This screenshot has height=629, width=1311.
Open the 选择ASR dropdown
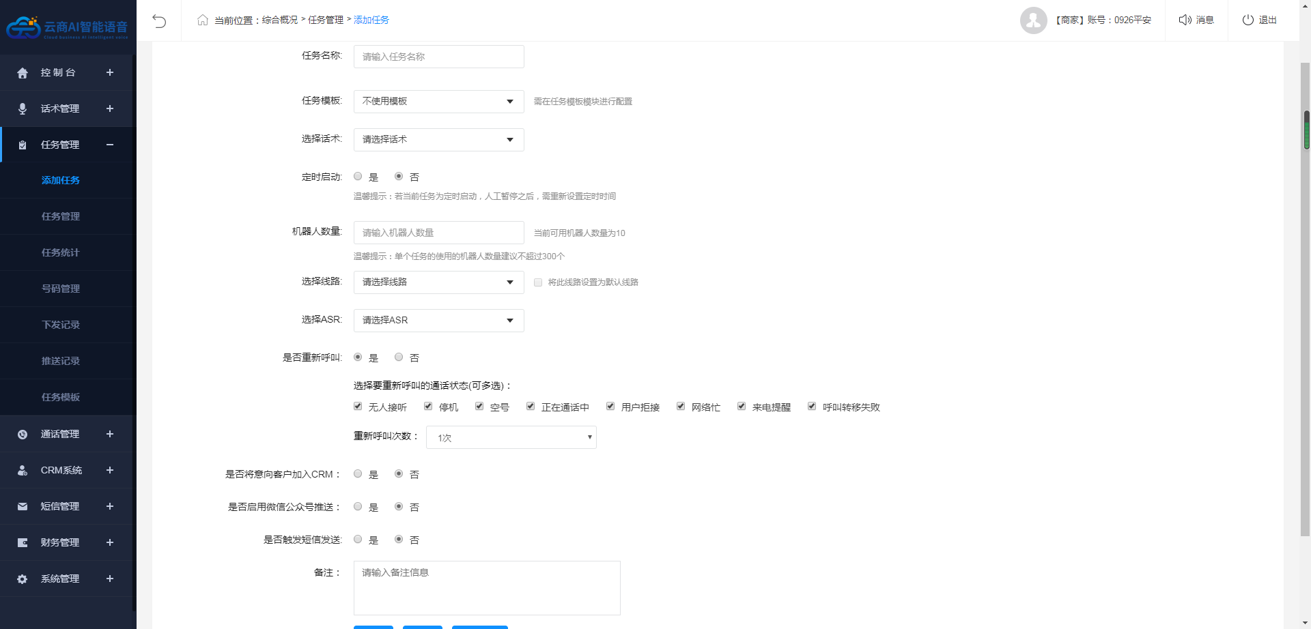coord(438,321)
